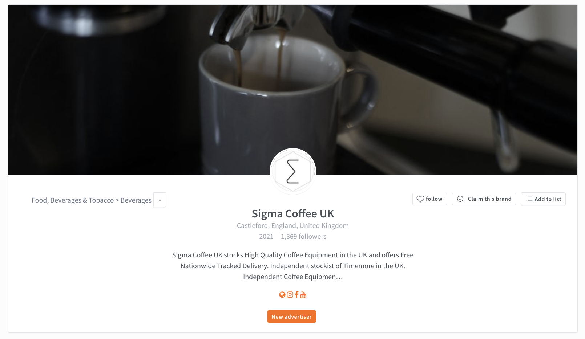585x339 pixels.
Task: Click the Sigma logo avatar
Action: (x=293, y=171)
